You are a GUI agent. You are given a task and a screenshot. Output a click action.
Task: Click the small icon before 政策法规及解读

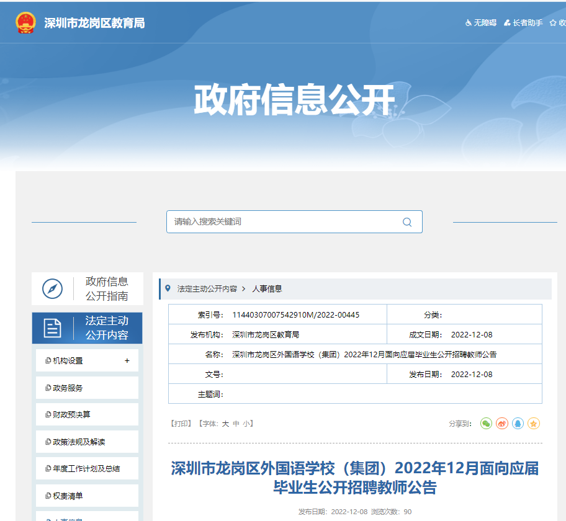tap(48, 442)
